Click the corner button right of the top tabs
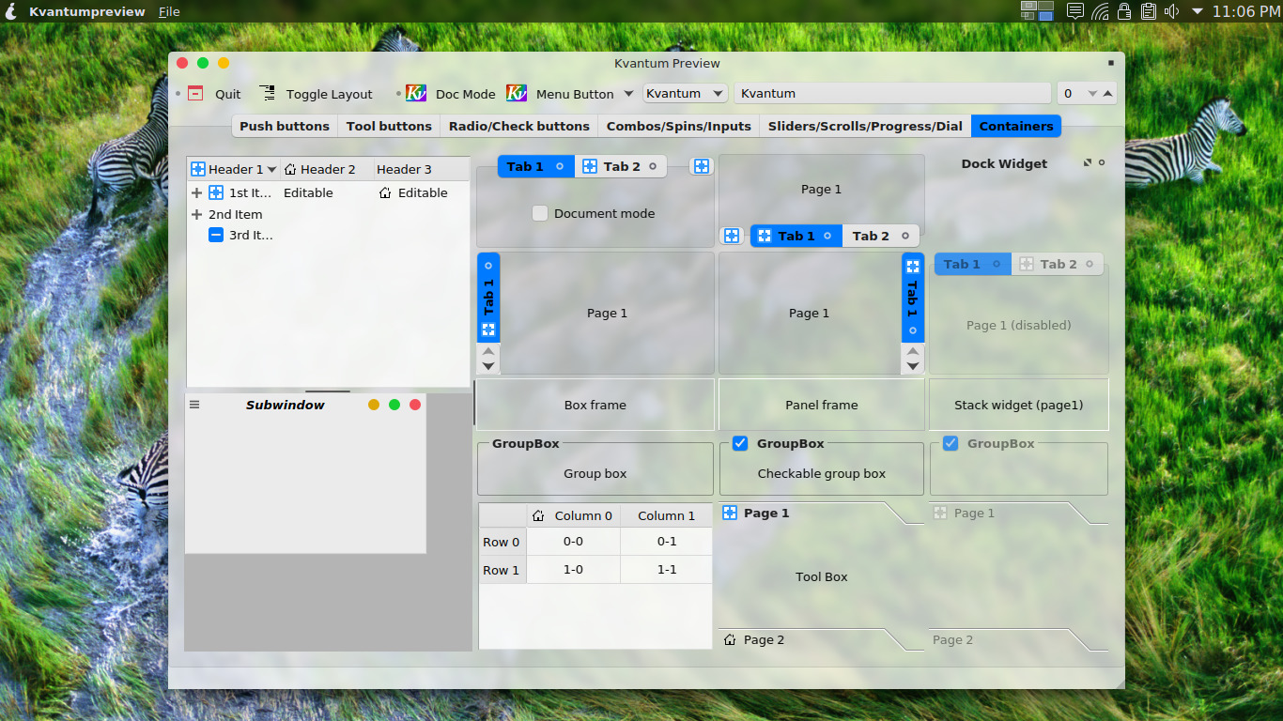Image resolution: width=1283 pixels, height=721 pixels. (702, 166)
